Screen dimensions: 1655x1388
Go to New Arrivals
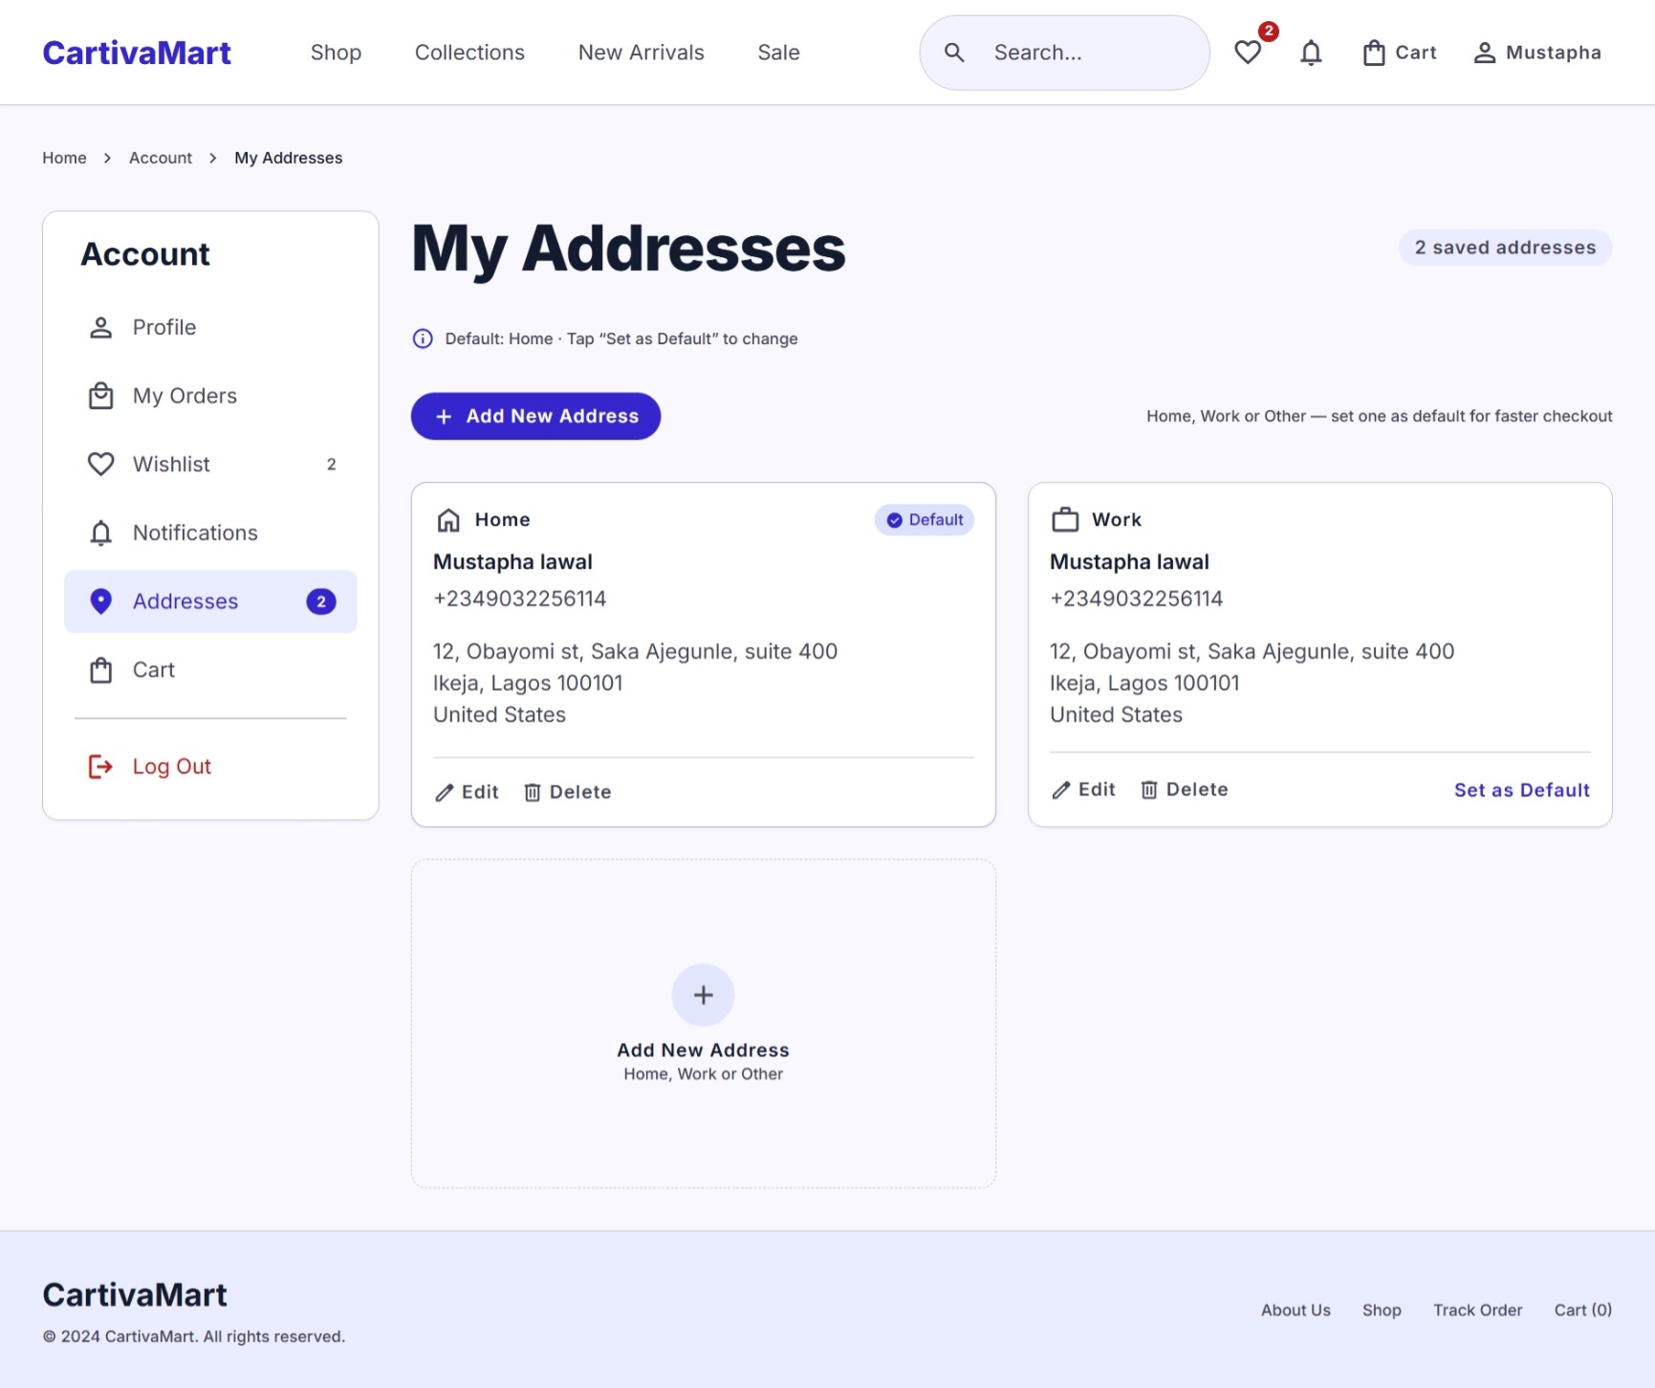tap(642, 53)
